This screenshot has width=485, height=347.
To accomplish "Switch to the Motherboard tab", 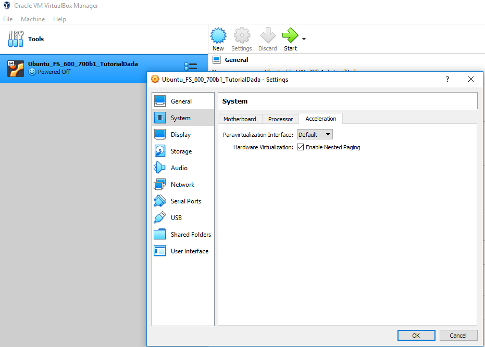I will pyautogui.click(x=240, y=119).
